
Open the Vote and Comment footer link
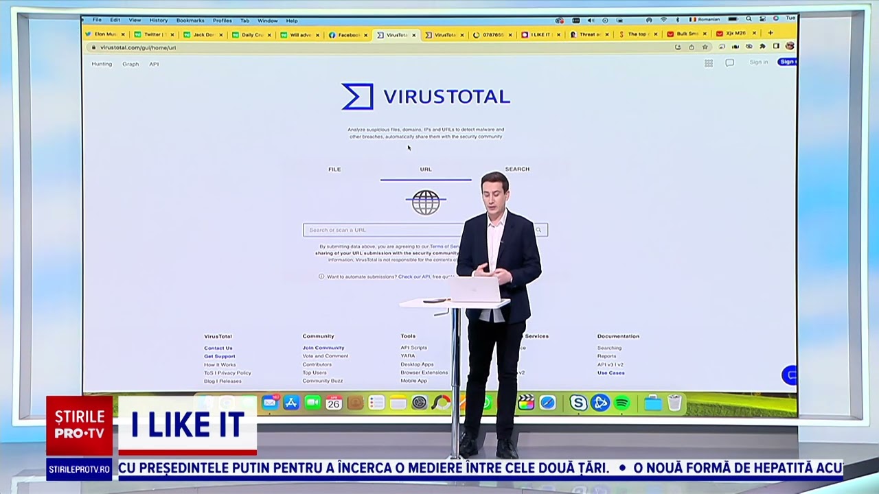point(326,356)
